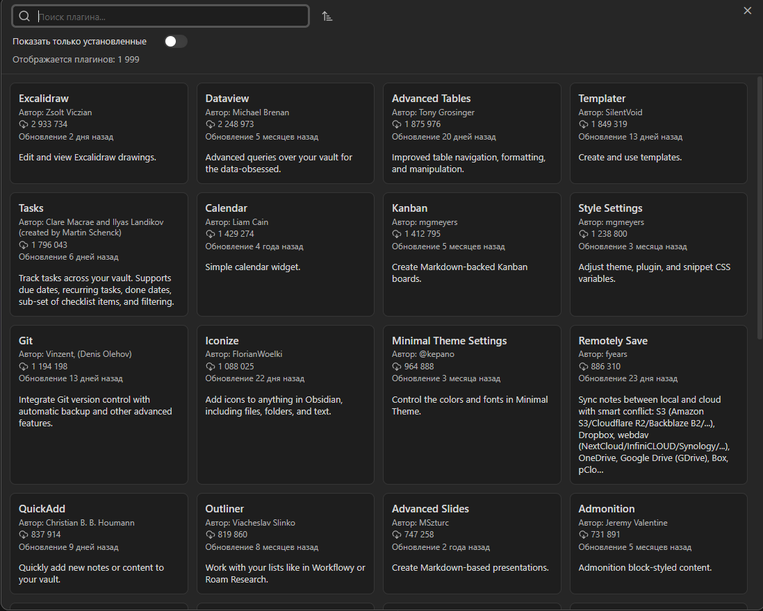Click the download icon in the Advanced Tables card
This screenshot has height=611, width=763.
pos(397,124)
